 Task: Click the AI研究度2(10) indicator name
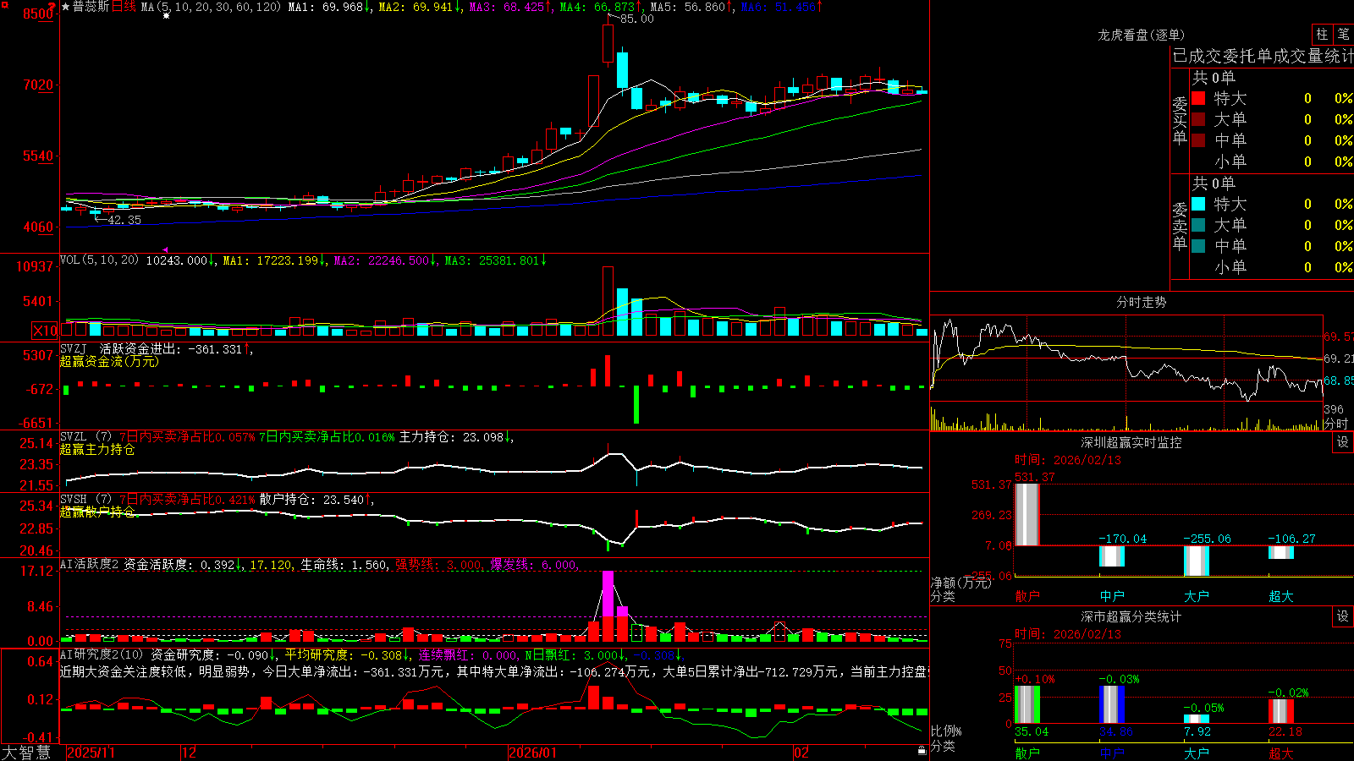point(102,654)
